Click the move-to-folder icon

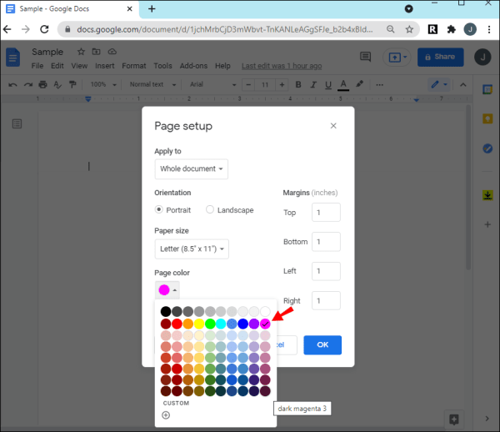pos(97,52)
